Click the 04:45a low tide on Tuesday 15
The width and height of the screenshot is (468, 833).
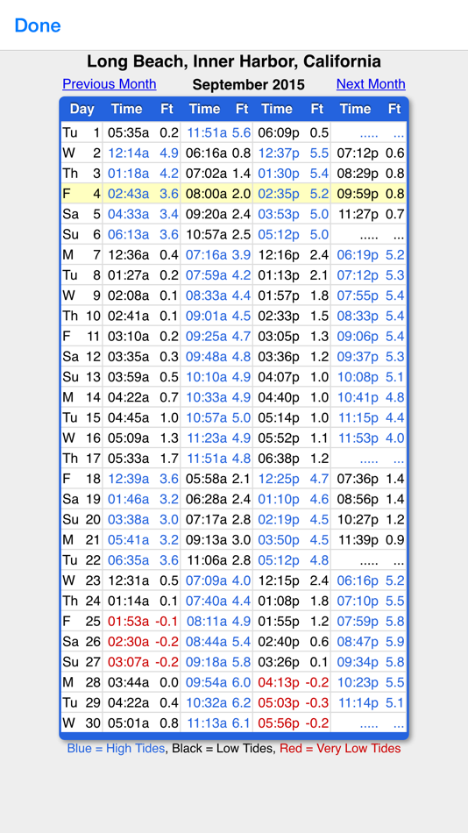129,417
